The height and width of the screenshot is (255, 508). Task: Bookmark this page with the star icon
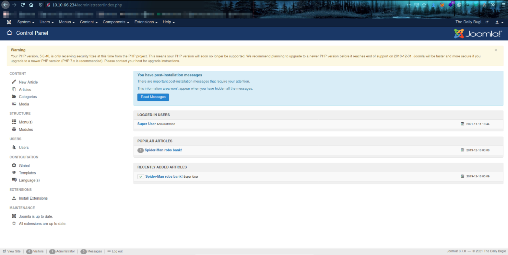click(424, 5)
